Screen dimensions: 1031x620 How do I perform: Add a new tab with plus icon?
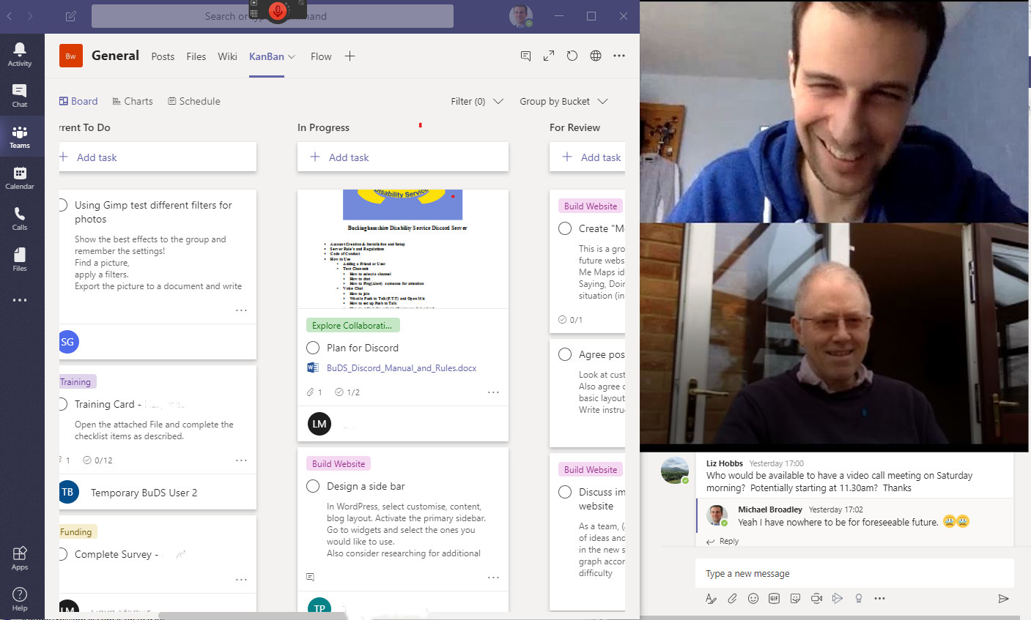[x=350, y=56]
